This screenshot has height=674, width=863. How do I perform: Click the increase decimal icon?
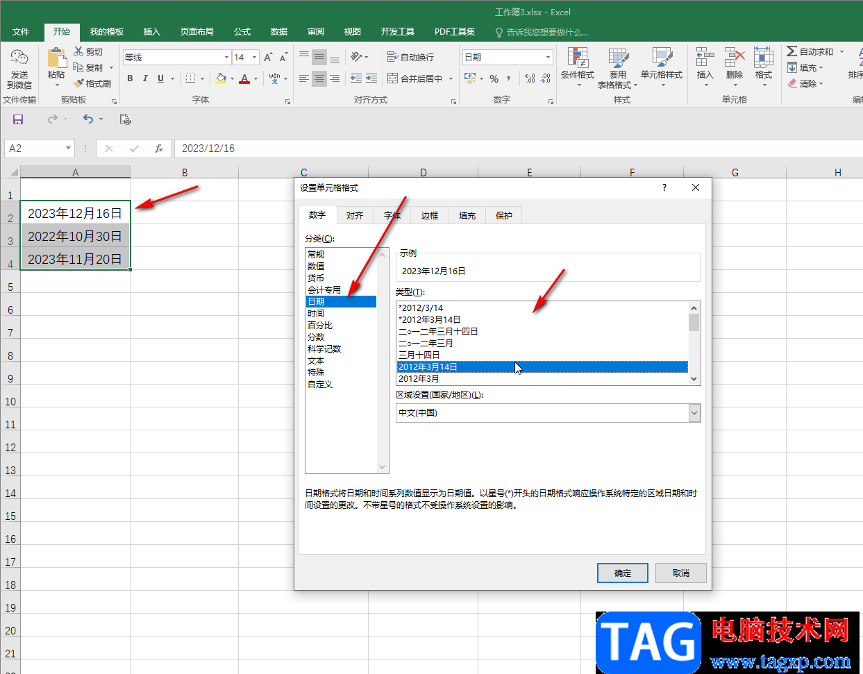pos(530,78)
